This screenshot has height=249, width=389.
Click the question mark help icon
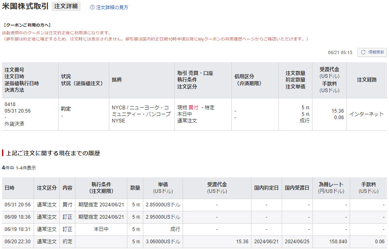coord(92,7)
